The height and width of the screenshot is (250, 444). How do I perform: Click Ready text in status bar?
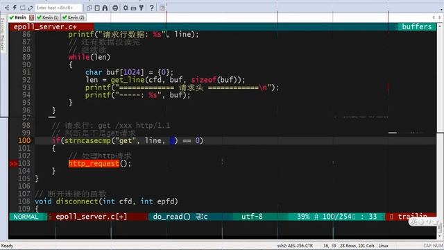click(7, 246)
